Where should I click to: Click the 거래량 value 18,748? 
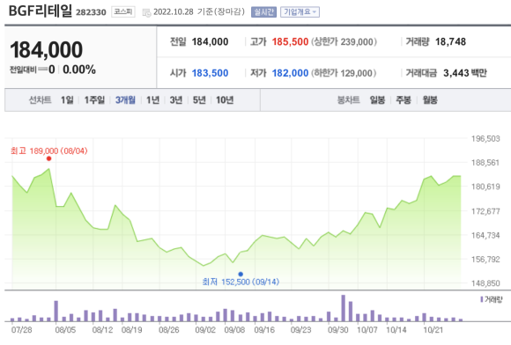pos(450,41)
